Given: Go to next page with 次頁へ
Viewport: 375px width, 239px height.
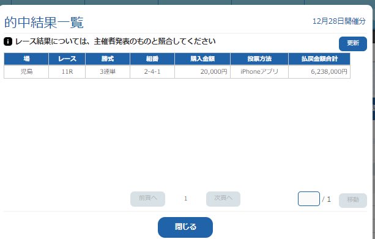Looking at the screenshot, I should pyautogui.click(x=223, y=199).
